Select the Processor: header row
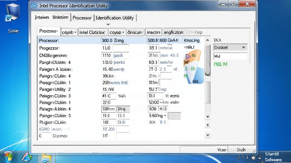 pos(120,40)
